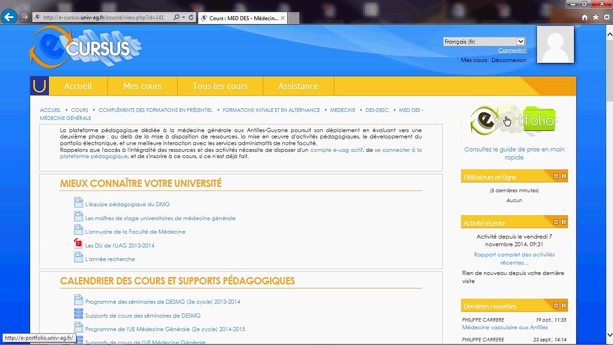Image resolution: width=613 pixels, height=345 pixels.
Task: Click the user profile picture placeholder
Action: point(555,45)
